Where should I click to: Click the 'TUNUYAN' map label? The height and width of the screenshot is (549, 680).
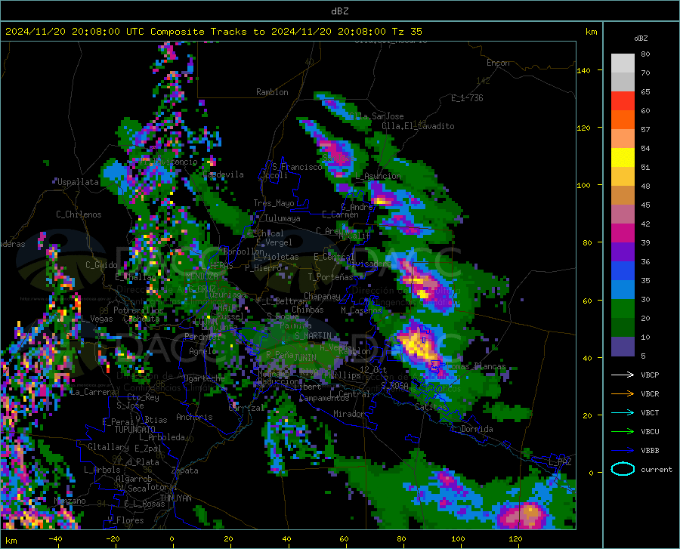pyautogui.click(x=175, y=498)
